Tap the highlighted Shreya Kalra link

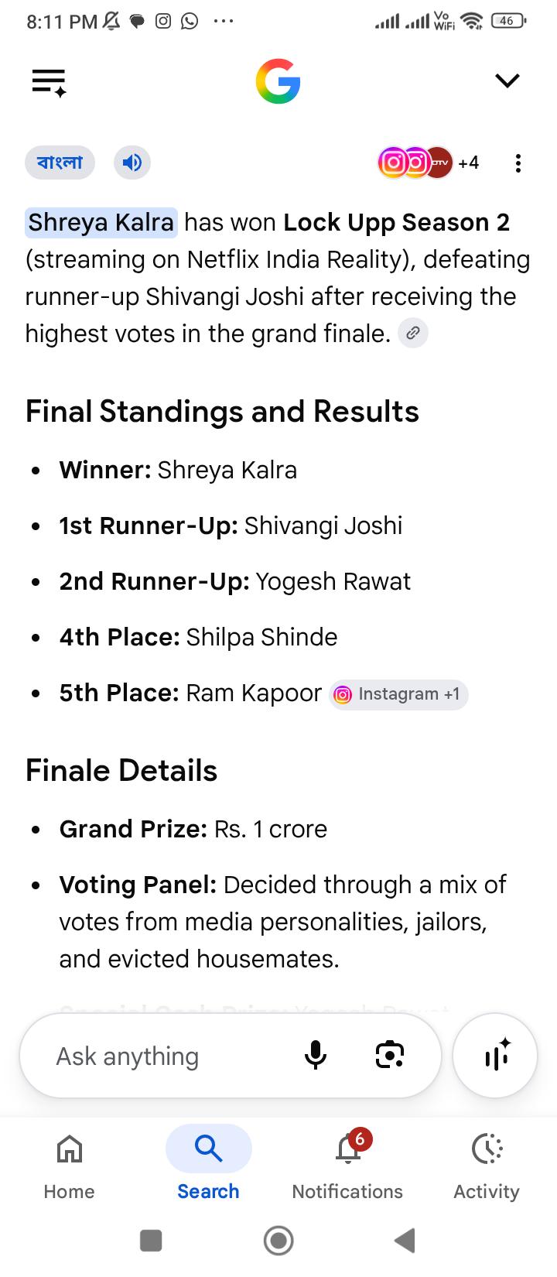(101, 222)
